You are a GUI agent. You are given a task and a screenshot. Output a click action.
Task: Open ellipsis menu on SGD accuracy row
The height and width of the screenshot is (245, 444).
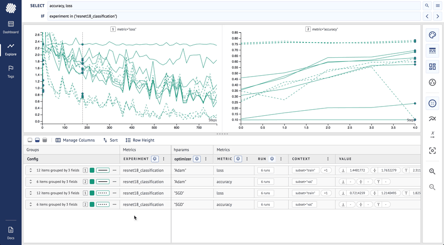(115, 204)
